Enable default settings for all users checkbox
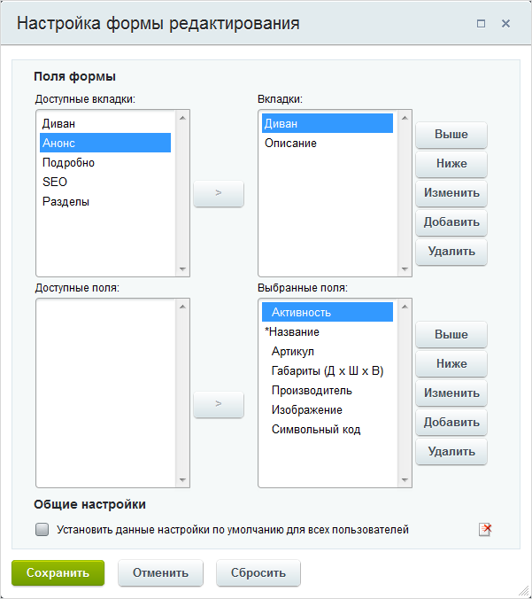Screen dimensions: 532x599 coord(42,530)
